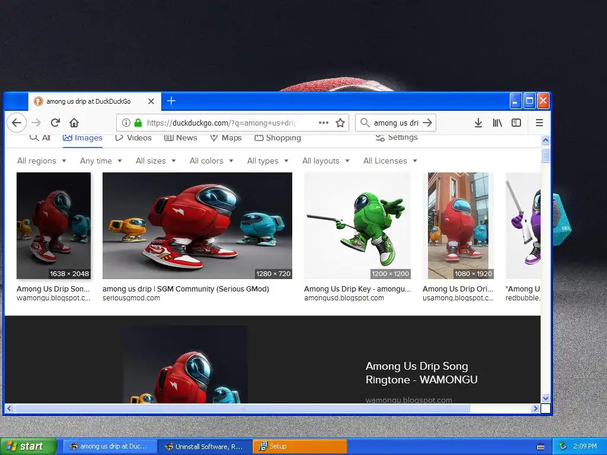Click the vertical scrollbar up arrow
607x455 pixels.
(x=545, y=140)
